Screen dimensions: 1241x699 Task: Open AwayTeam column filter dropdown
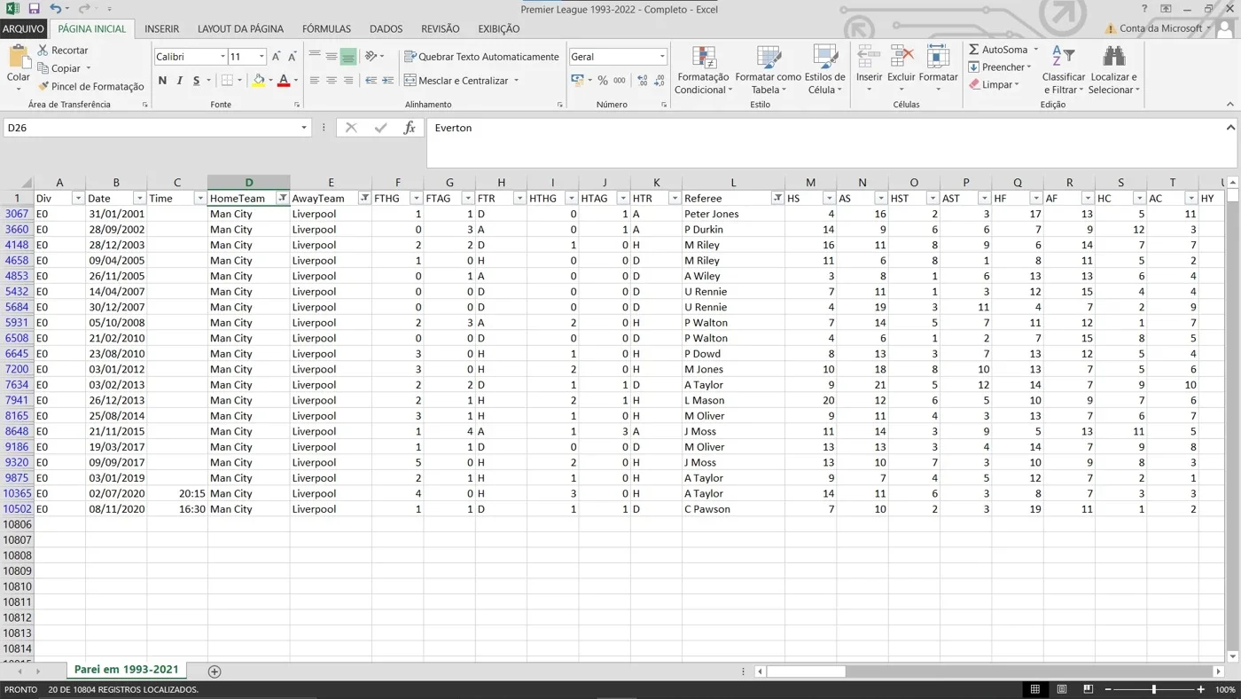364,199
